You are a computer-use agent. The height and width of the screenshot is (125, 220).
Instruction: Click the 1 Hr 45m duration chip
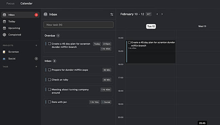click(106, 49)
